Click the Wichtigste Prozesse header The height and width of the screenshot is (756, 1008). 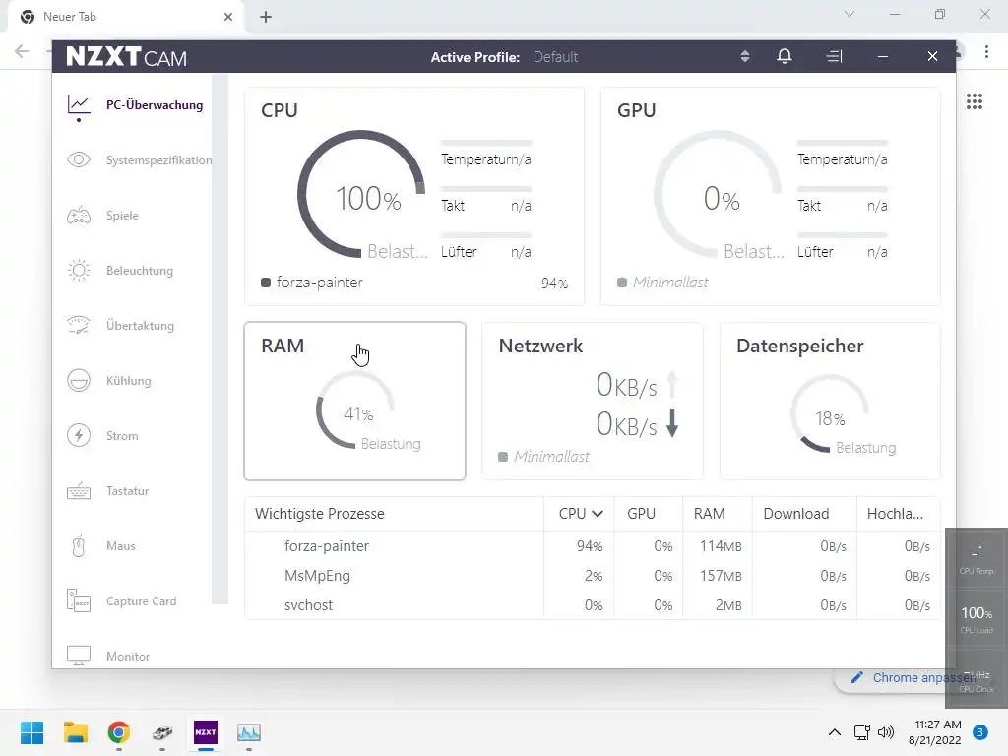[320, 514]
